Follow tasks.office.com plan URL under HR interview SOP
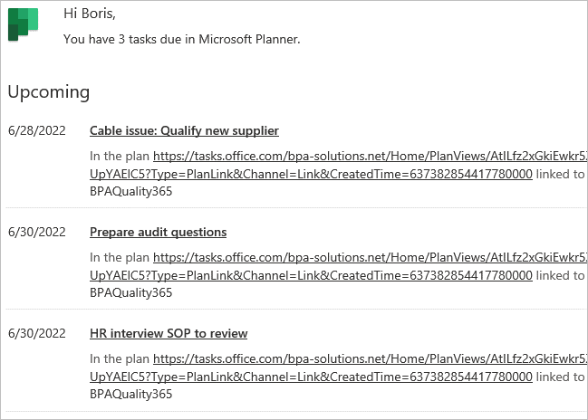 pos(371,359)
